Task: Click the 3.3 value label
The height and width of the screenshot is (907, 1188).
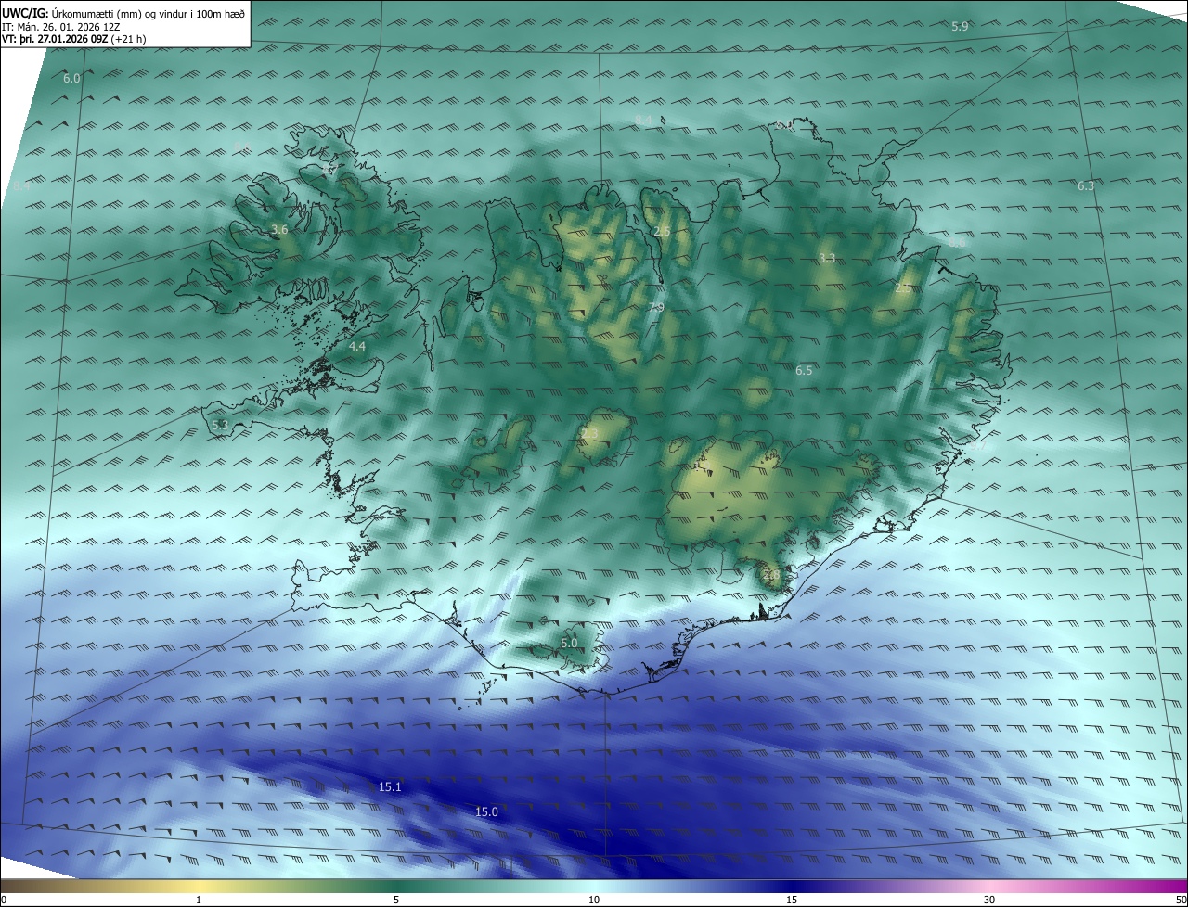Action: pos(827,259)
